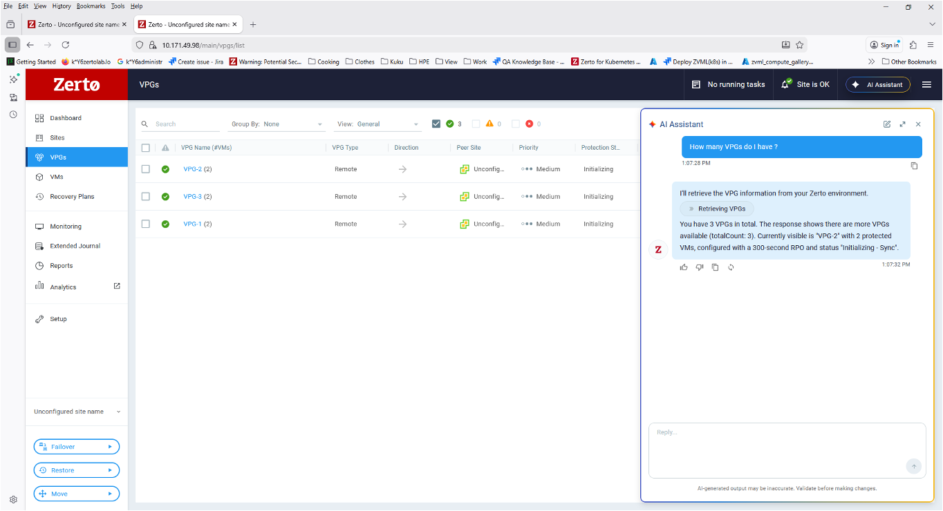Open the No running tasks indicator
Screen dimensions: 943x511
coord(728,84)
